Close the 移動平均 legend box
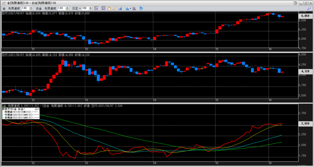The width and height of the screenshot is (314, 167). click(39, 109)
